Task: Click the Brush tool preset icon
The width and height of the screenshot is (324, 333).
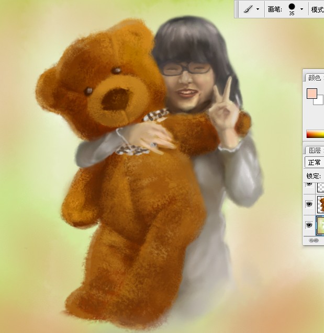Action: (248, 9)
